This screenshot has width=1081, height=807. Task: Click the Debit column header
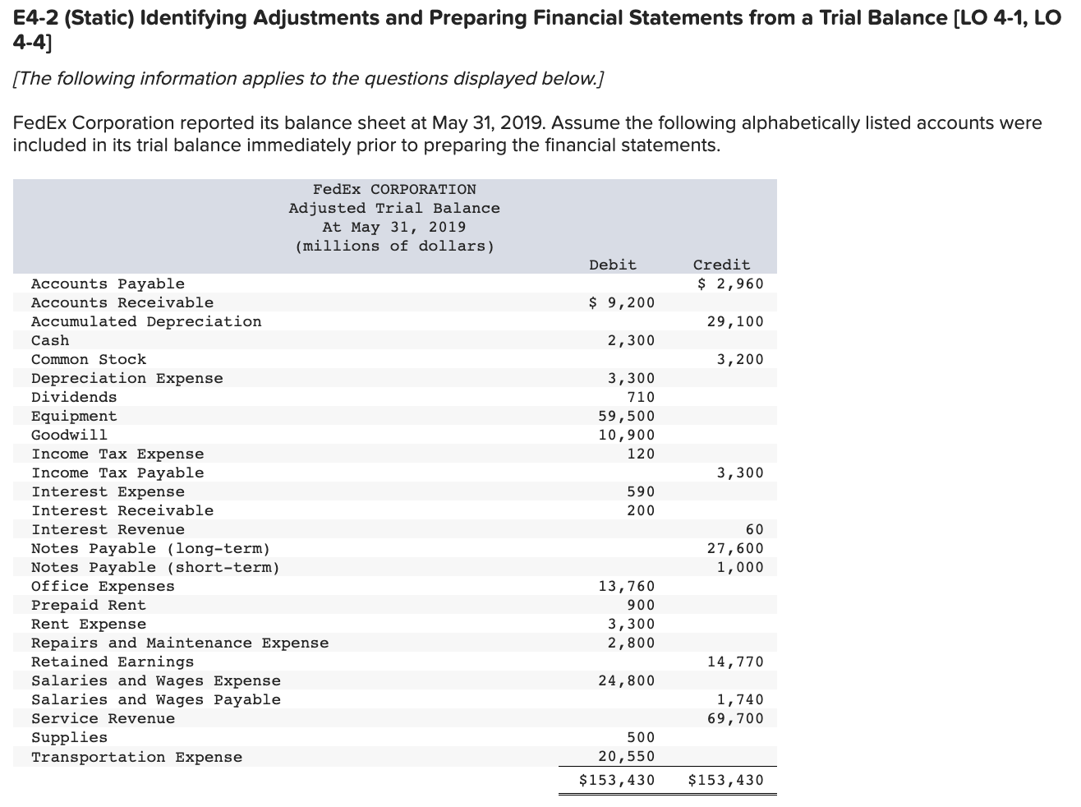click(612, 265)
